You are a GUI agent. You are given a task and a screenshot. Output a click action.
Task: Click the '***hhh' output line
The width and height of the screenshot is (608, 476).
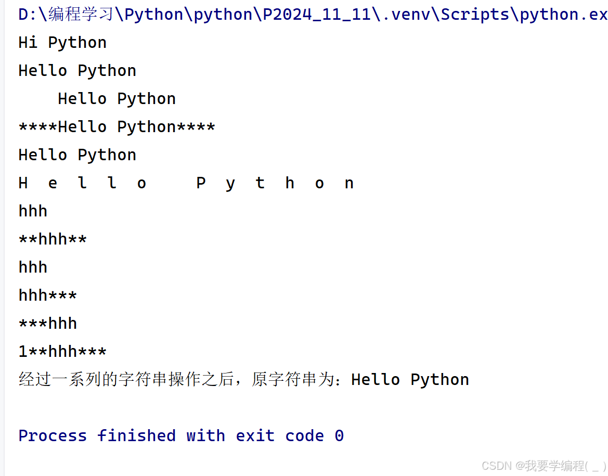click(x=48, y=324)
